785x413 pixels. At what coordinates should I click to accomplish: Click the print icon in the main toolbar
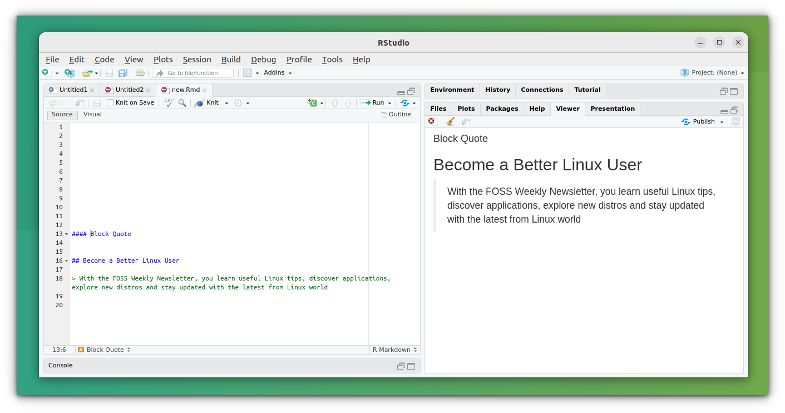click(140, 72)
